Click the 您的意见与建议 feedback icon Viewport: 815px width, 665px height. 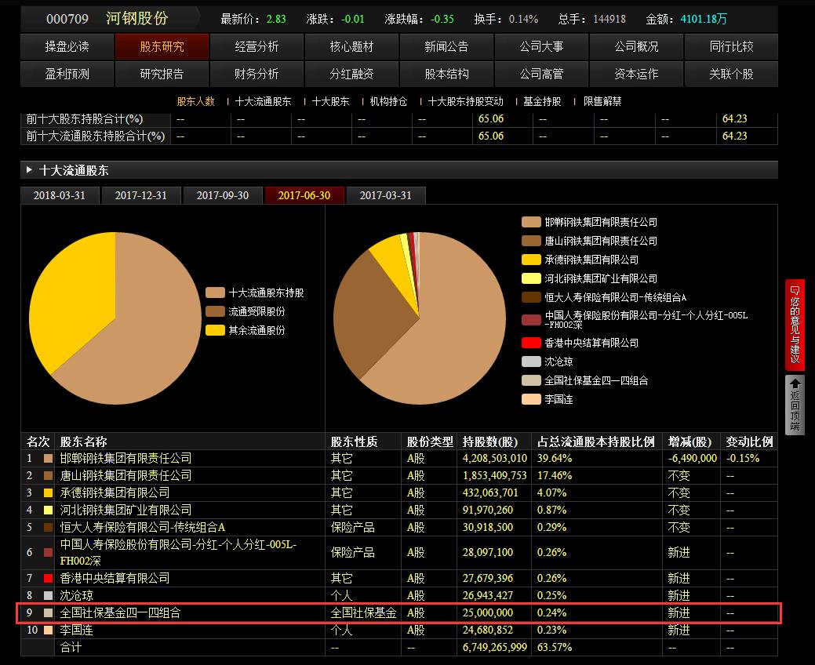pos(795,324)
